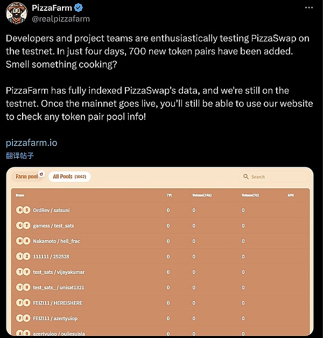Click the 111111 / 252528 pair icons
323x338 pixels.
(x=23, y=256)
